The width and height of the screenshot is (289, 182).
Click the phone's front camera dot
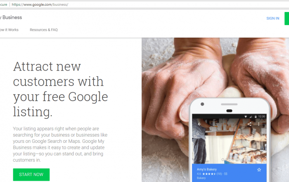pos(202,104)
